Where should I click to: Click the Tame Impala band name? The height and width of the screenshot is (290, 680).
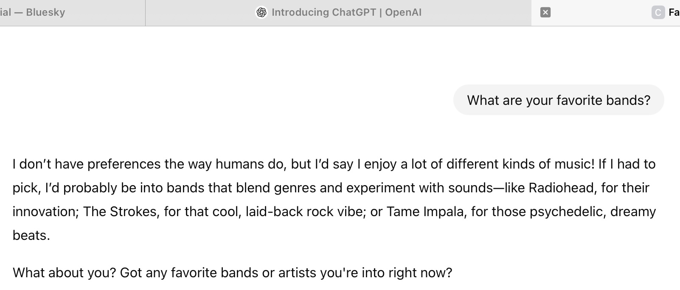(425, 211)
